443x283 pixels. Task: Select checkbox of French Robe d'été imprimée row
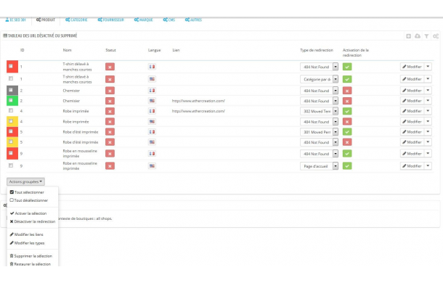11,131
